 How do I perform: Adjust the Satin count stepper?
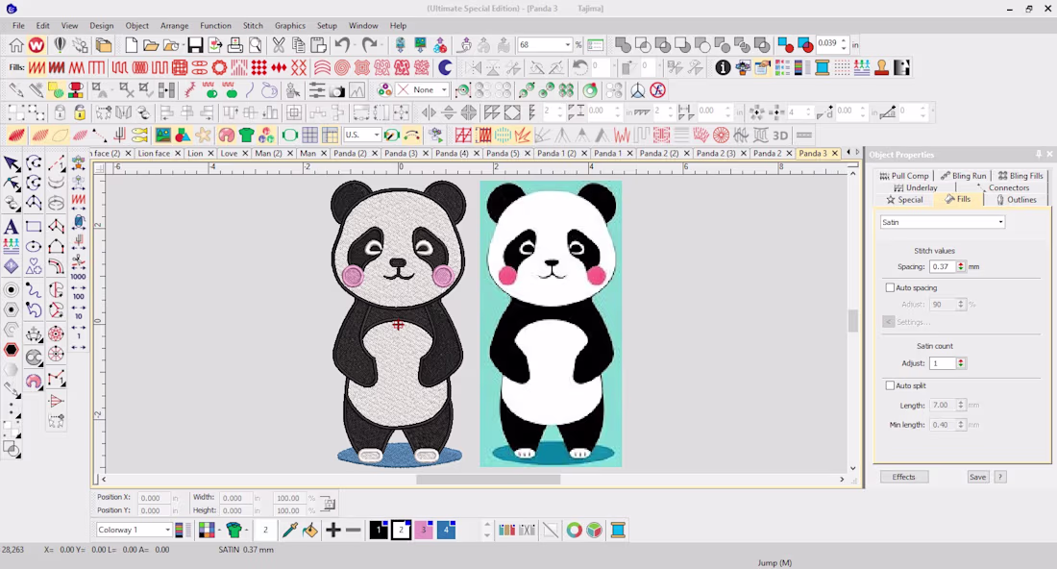961,363
